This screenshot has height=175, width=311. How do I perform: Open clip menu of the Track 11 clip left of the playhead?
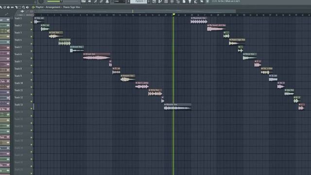coord(150,90)
